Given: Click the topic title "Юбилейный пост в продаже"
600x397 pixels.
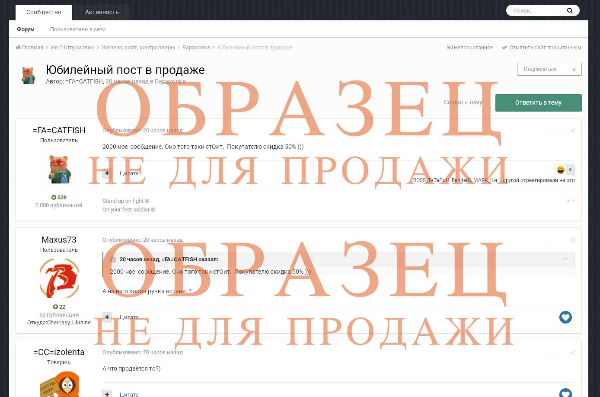Looking at the screenshot, I should [125, 70].
